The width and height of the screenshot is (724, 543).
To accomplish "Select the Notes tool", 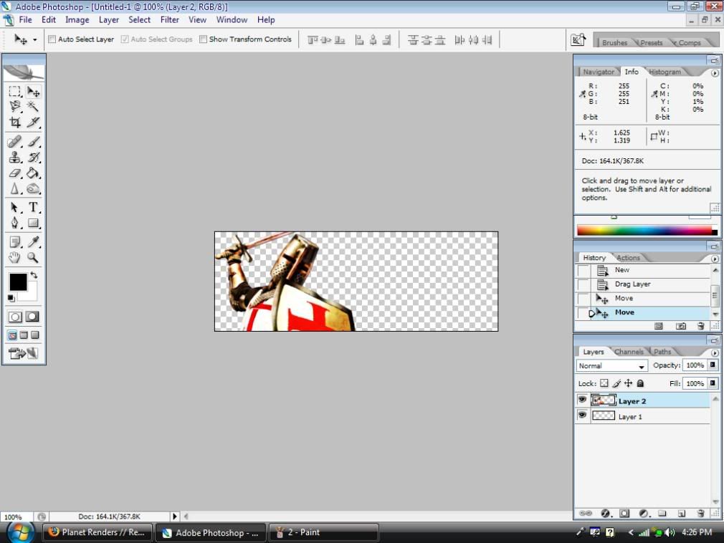I will pos(15,241).
